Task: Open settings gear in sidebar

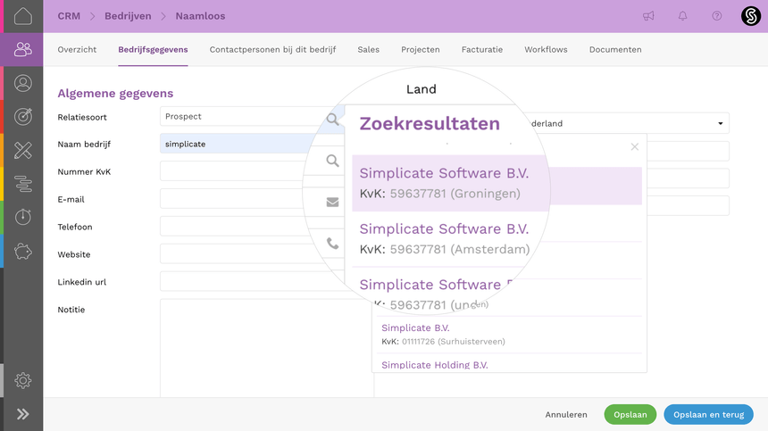Action: [x=22, y=380]
